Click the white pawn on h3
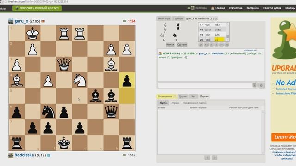296x166 pixels. [x=17, y=65]
